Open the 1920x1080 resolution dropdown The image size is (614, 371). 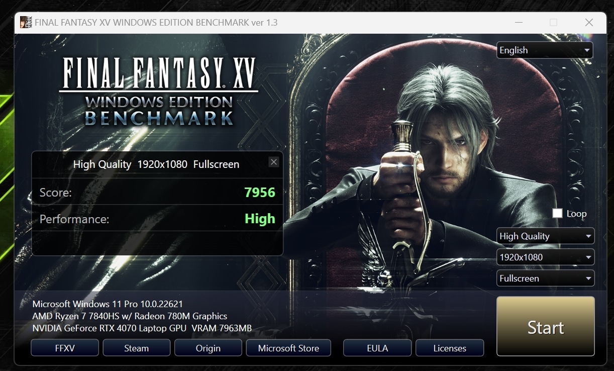click(x=545, y=257)
